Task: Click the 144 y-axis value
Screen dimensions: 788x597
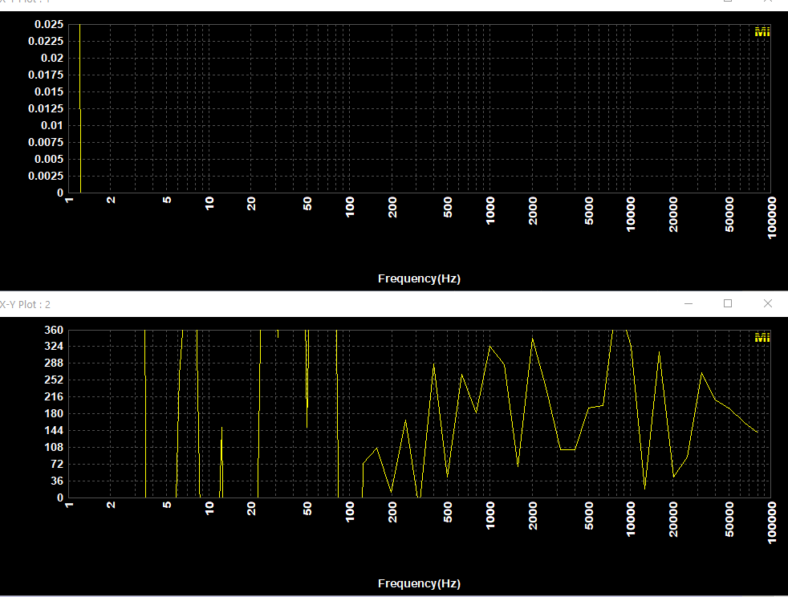Action: point(54,430)
